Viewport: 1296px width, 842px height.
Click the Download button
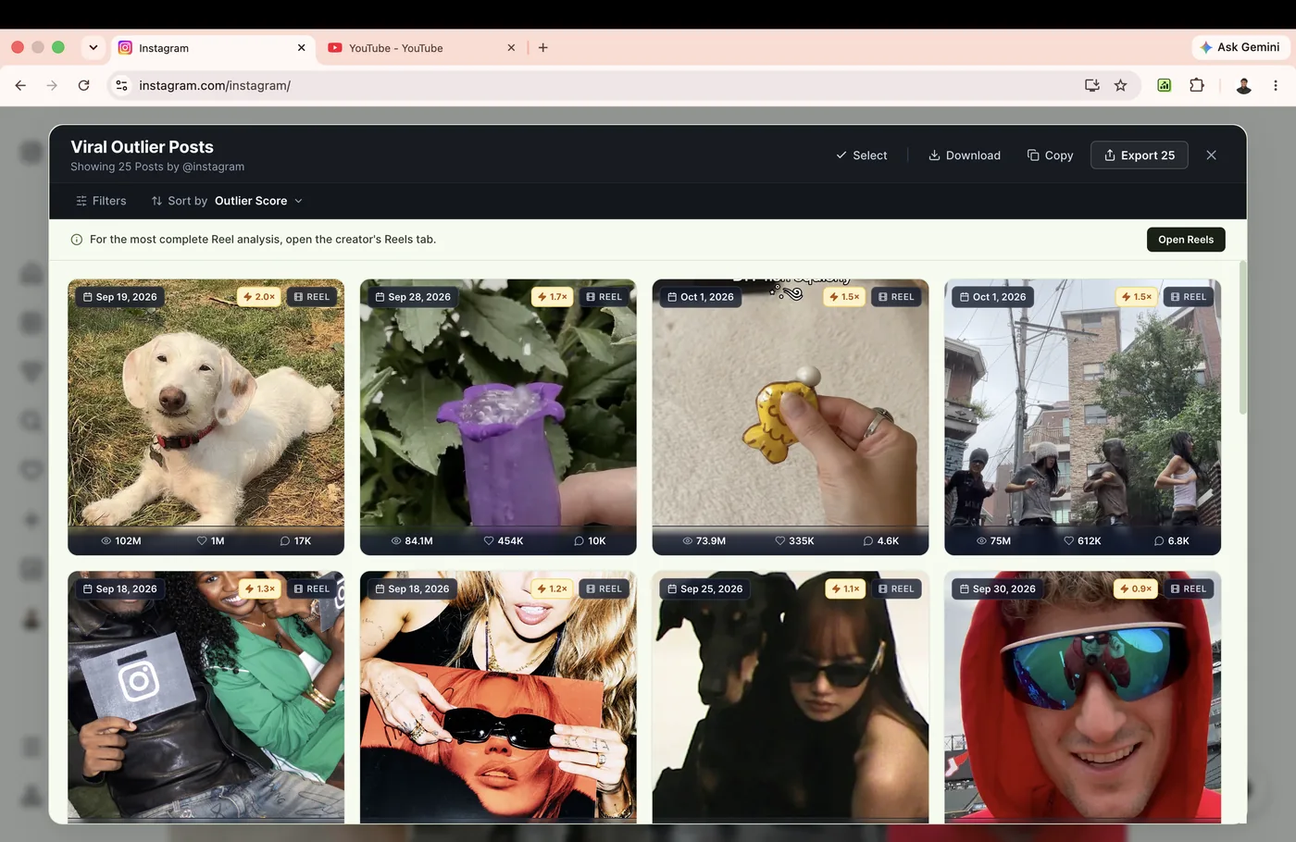click(965, 155)
